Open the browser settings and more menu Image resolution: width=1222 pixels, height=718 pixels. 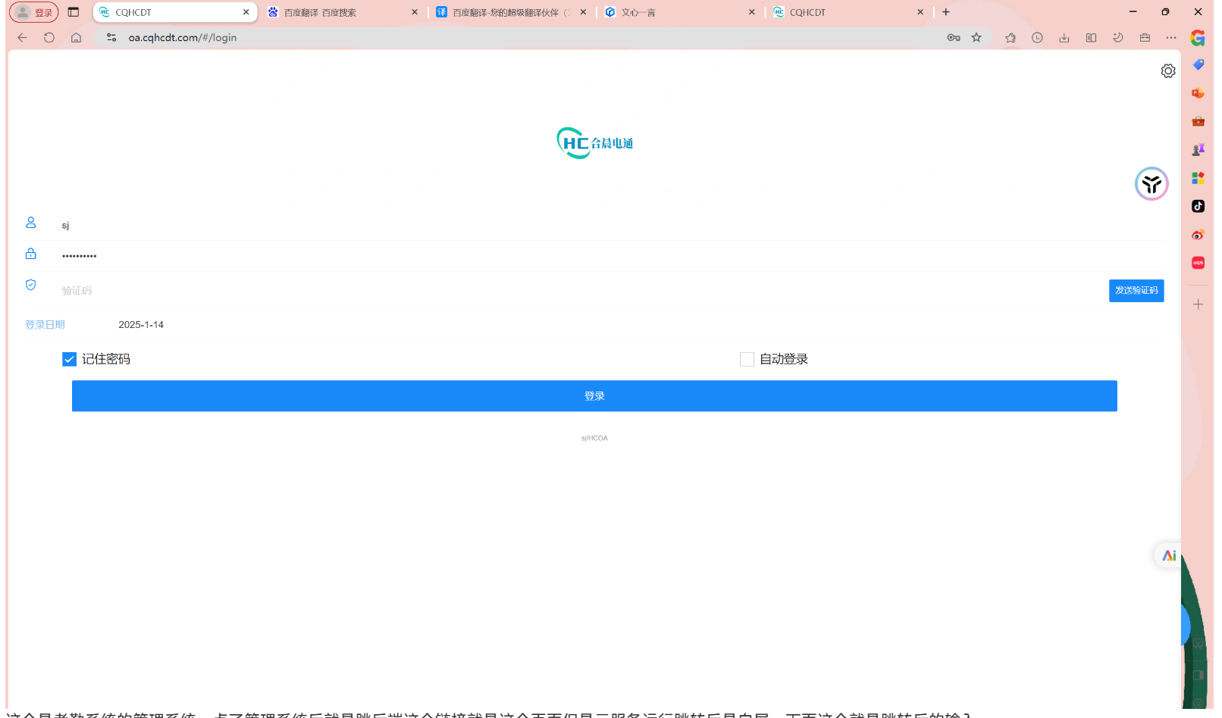pyautogui.click(x=1171, y=38)
